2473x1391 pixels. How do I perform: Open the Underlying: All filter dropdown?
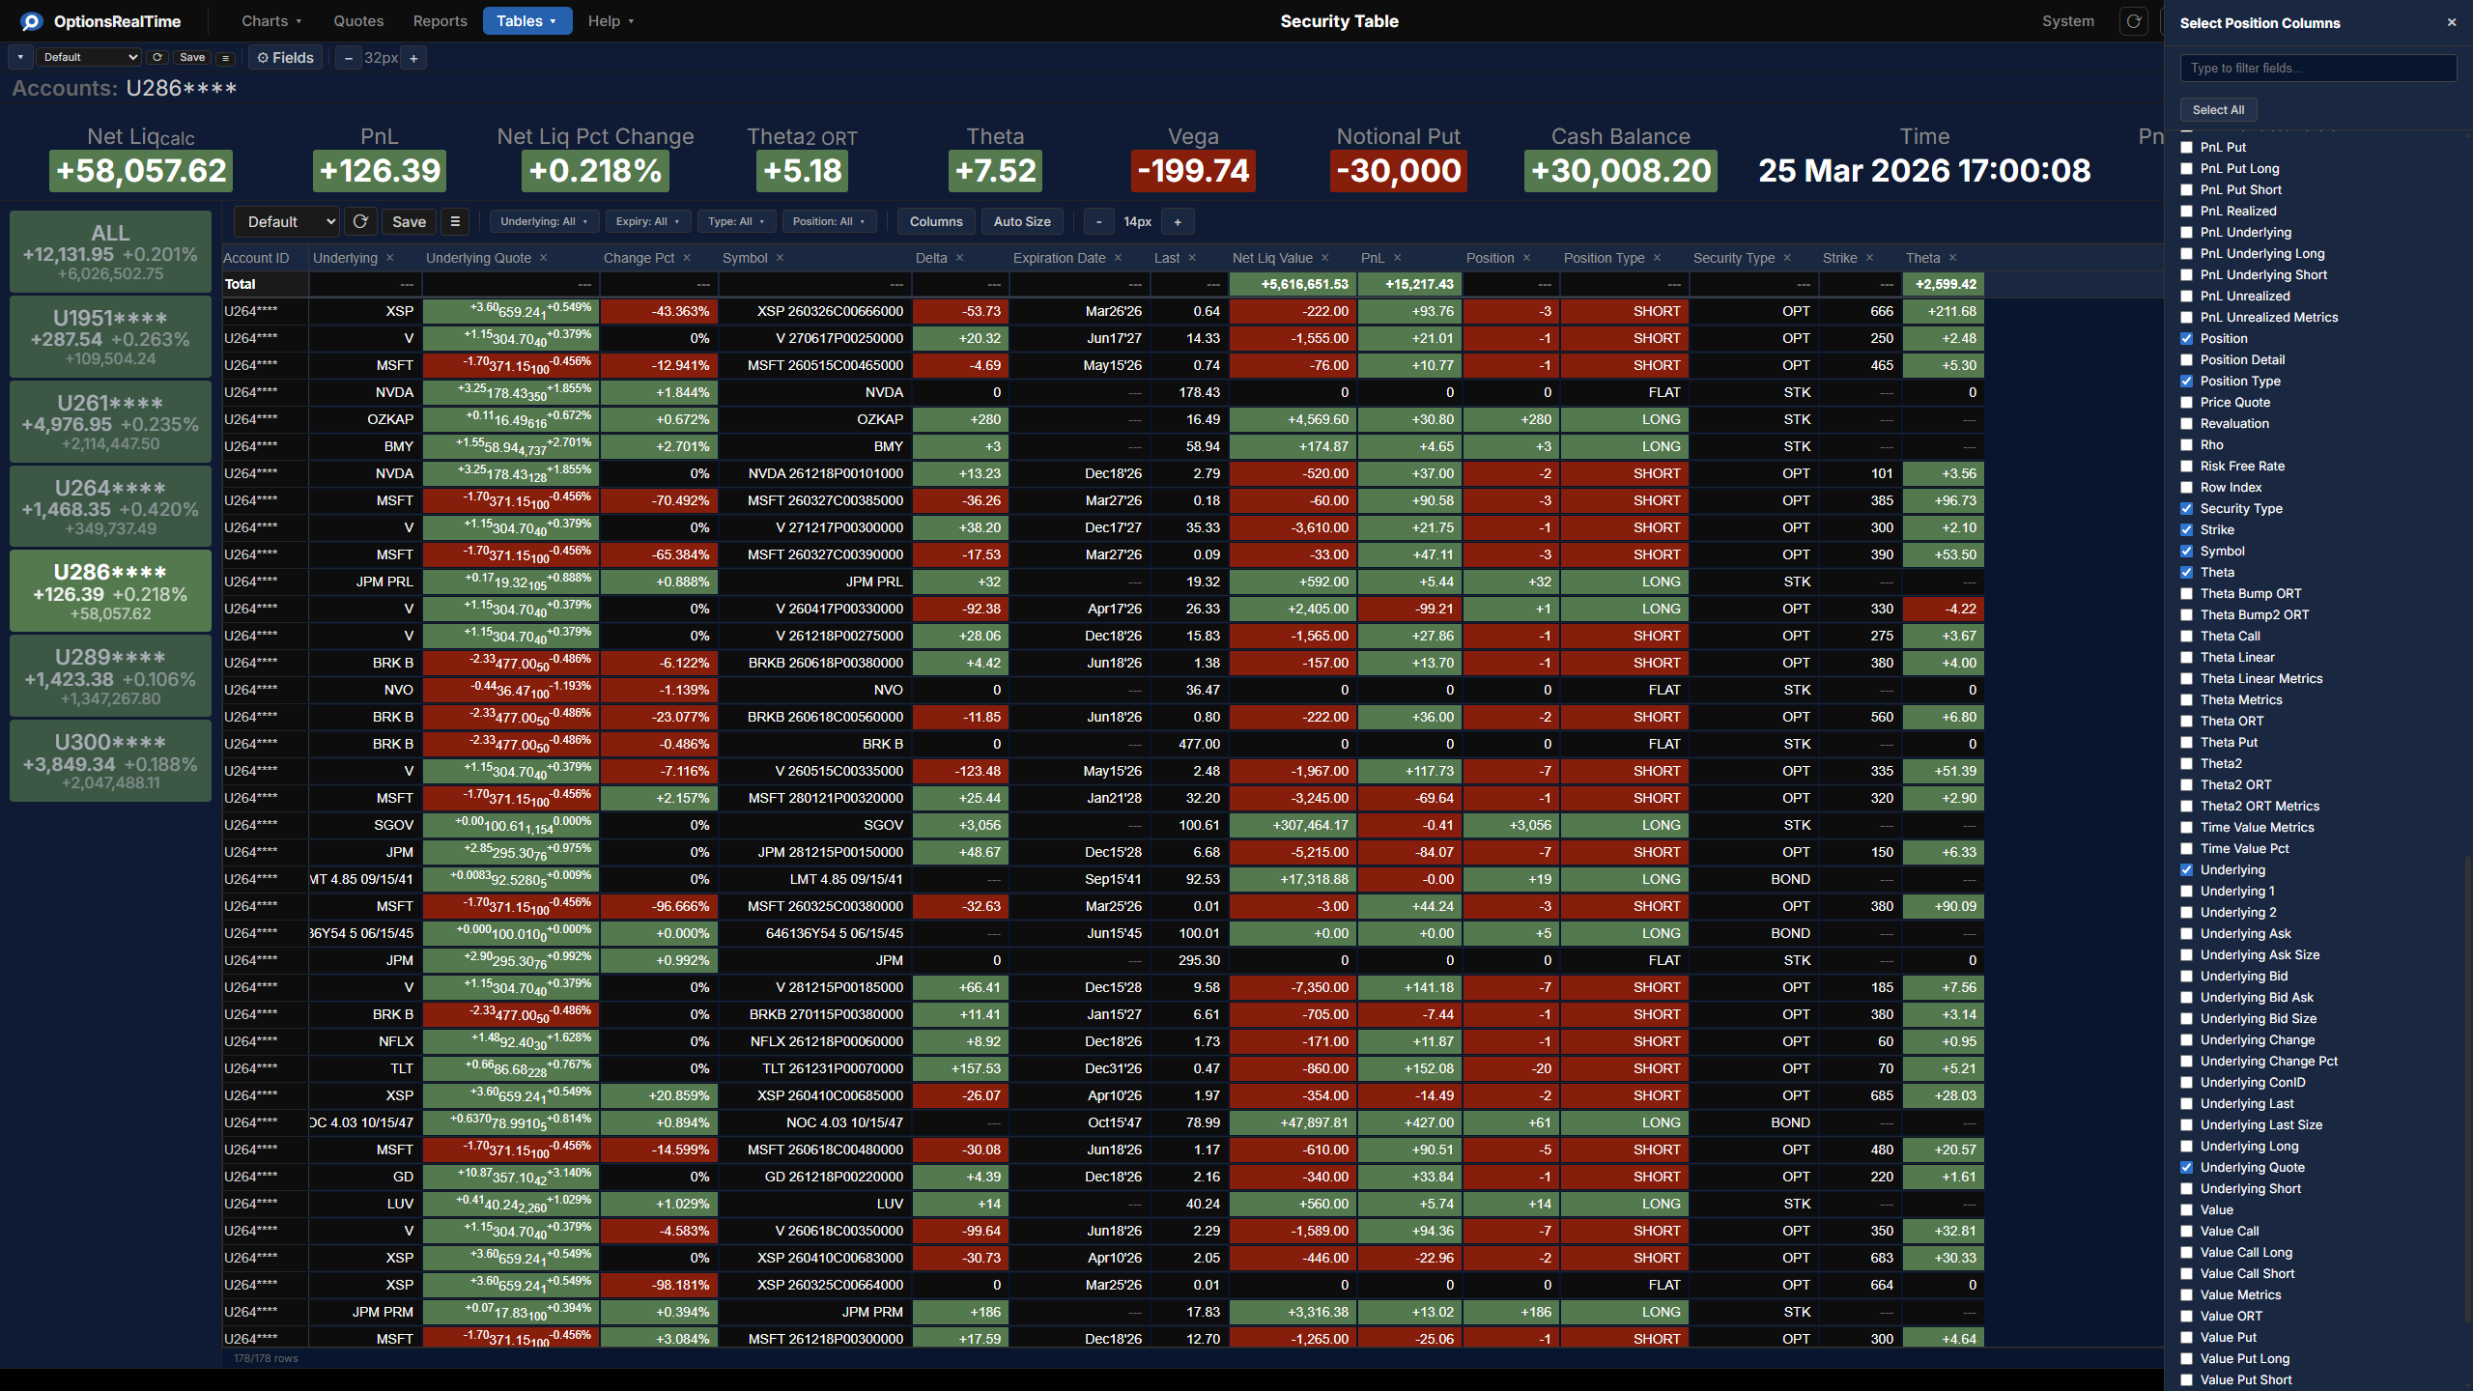[x=544, y=221]
